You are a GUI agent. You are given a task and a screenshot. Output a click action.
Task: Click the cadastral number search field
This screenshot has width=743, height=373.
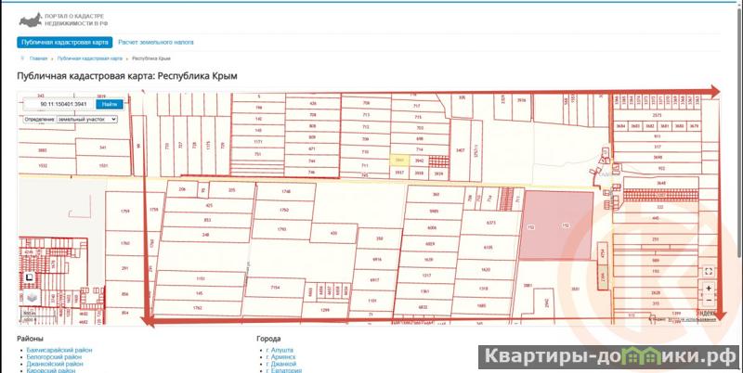pyautogui.click(x=57, y=105)
